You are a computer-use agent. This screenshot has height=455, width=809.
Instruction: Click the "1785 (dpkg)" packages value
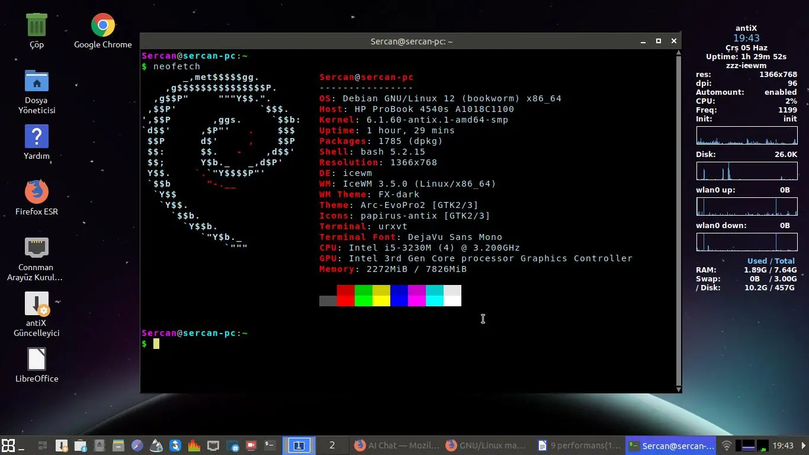point(411,141)
